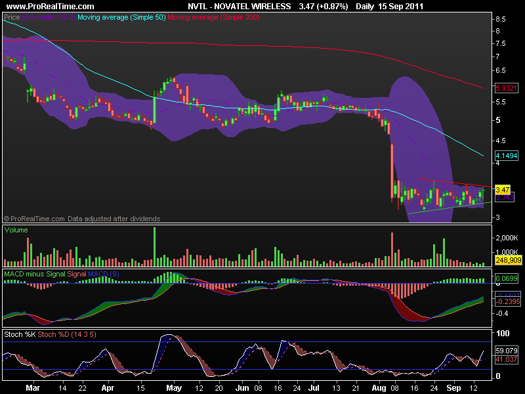Select the 20 date label before Jun
525x394 pixels.
(219, 388)
